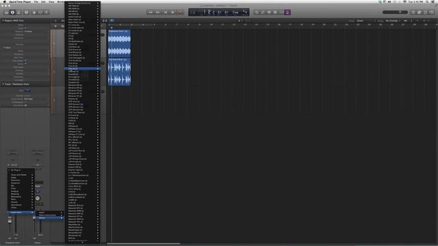This screenshot has width=438, height=246.
Task: Click the Fast Forward transport button
Action: point(158,12)
